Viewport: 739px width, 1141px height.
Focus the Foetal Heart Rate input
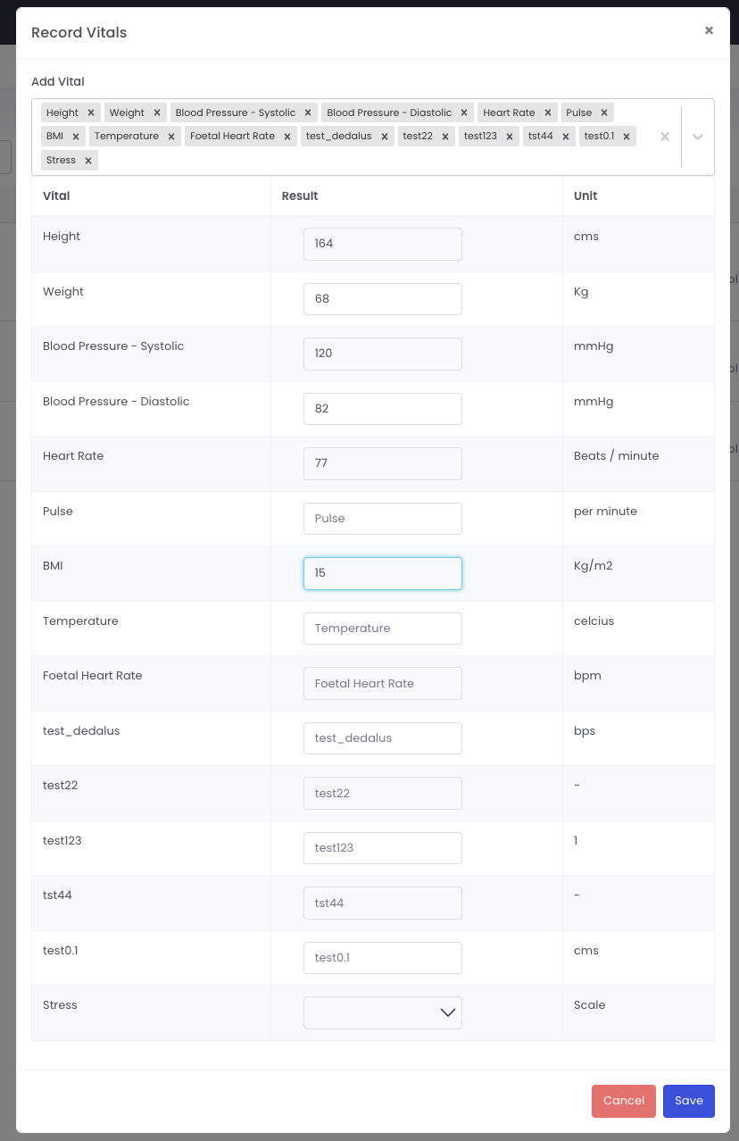pyautogui.click(x=382, y=684)
